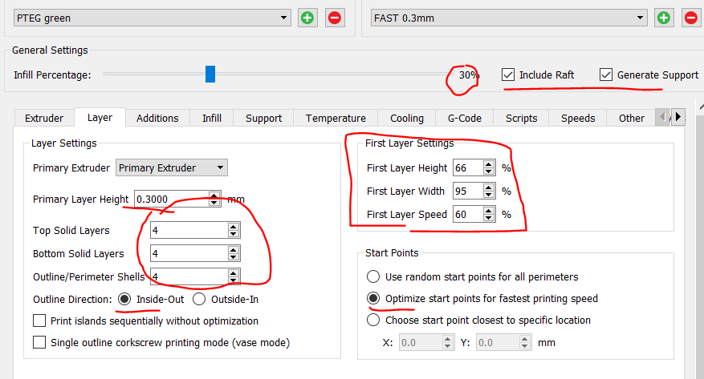Decrease Bottom Solid Layers with down arrow
The width and height of the screenshot is (704, 379).
[234, 257]
